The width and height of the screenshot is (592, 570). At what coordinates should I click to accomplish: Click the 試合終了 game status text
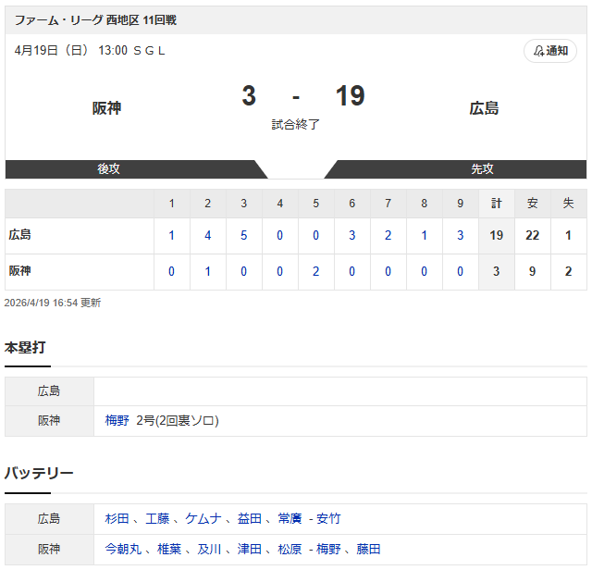click(296, 124)
